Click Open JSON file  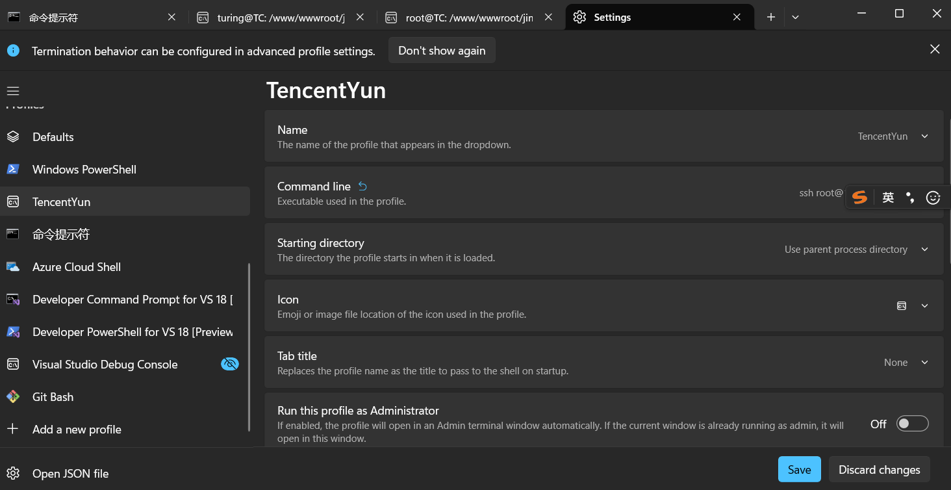[x=125, y=474]
